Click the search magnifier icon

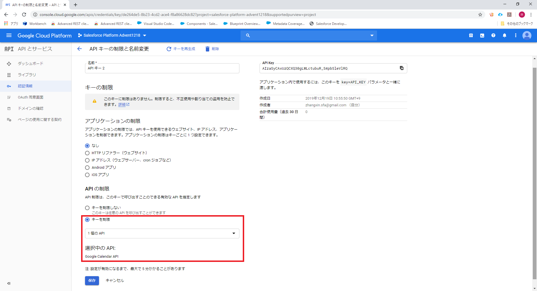[x=248, y=36]
